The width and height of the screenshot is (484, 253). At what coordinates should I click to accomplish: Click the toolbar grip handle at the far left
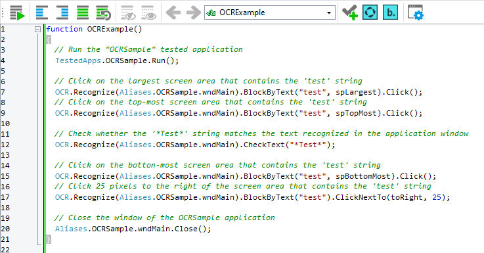[3, 12]
